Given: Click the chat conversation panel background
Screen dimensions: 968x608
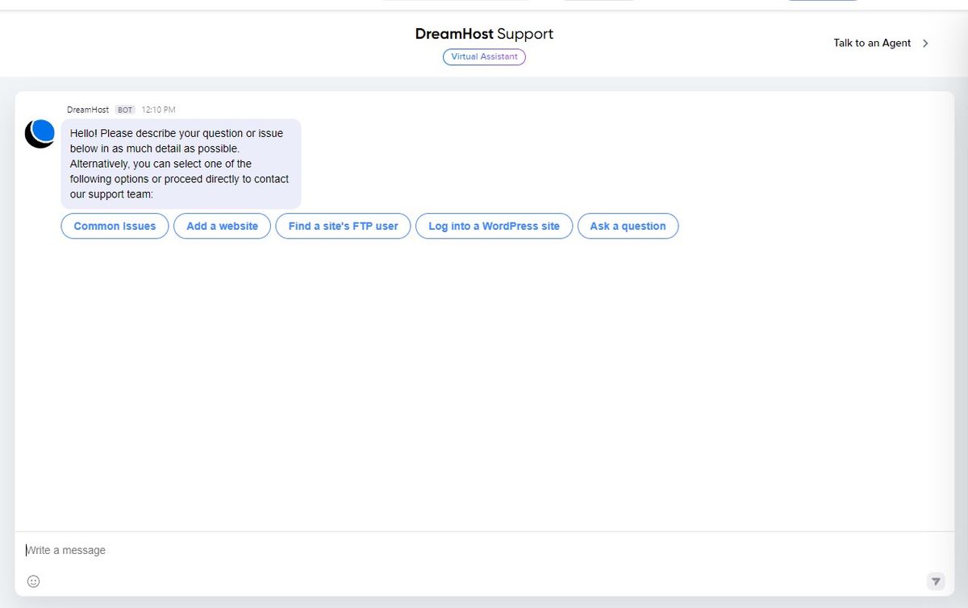Looking at the screenshot, I should 484,379.
